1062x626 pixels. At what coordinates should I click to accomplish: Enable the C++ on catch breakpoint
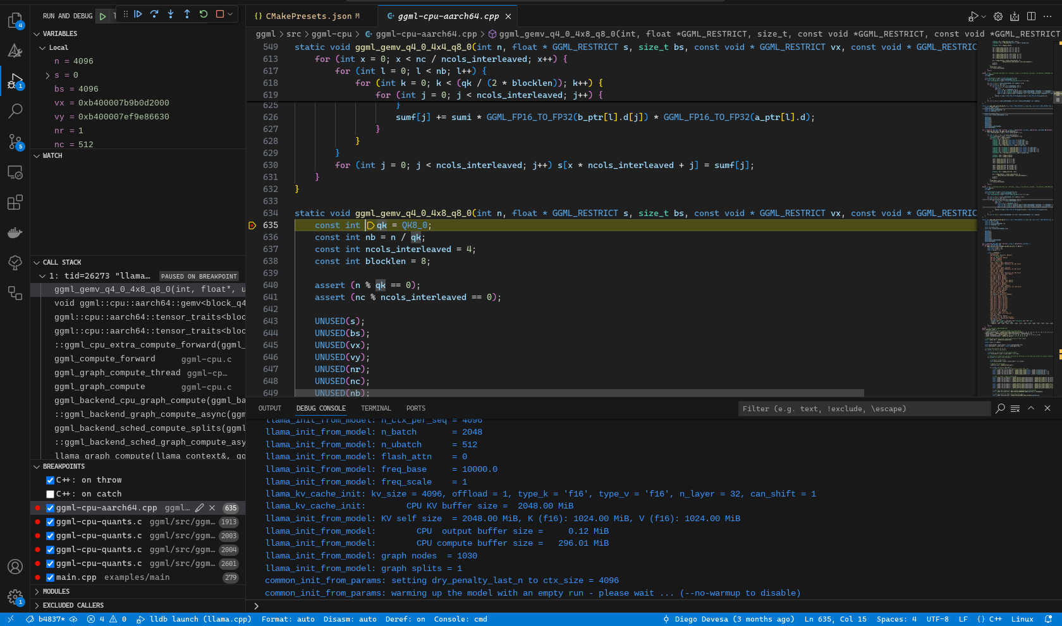point(51,494)
